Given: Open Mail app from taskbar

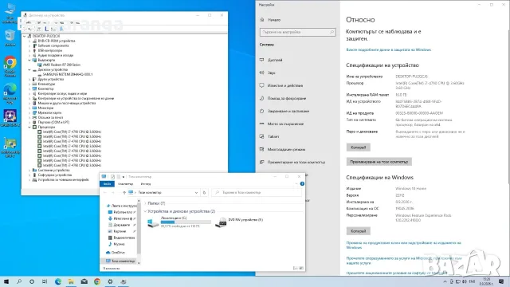Looking at the screenshot, I should click(84, 281).
